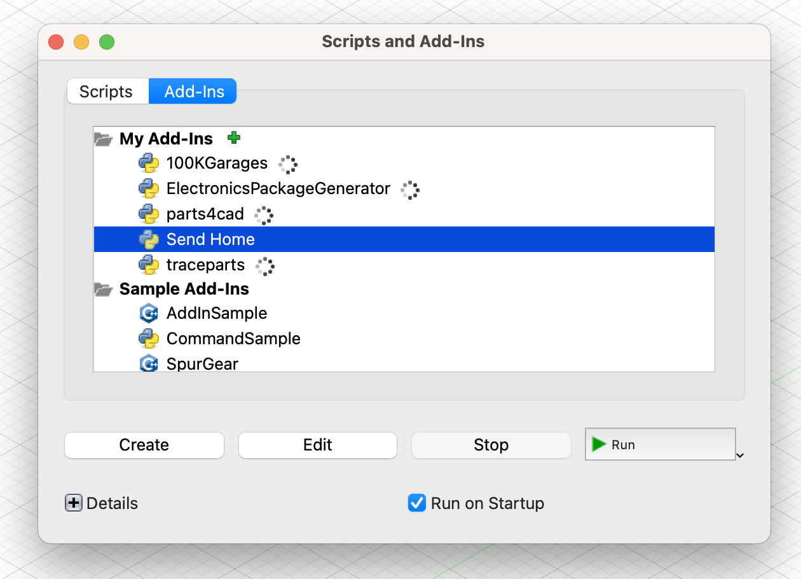The image size is (801, 579).
Task: Collapse the My Add-Ins folder
Action: tap(103, 139)
